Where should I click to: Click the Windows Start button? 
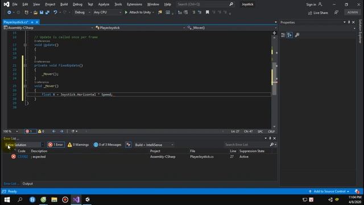pos(7,199)
